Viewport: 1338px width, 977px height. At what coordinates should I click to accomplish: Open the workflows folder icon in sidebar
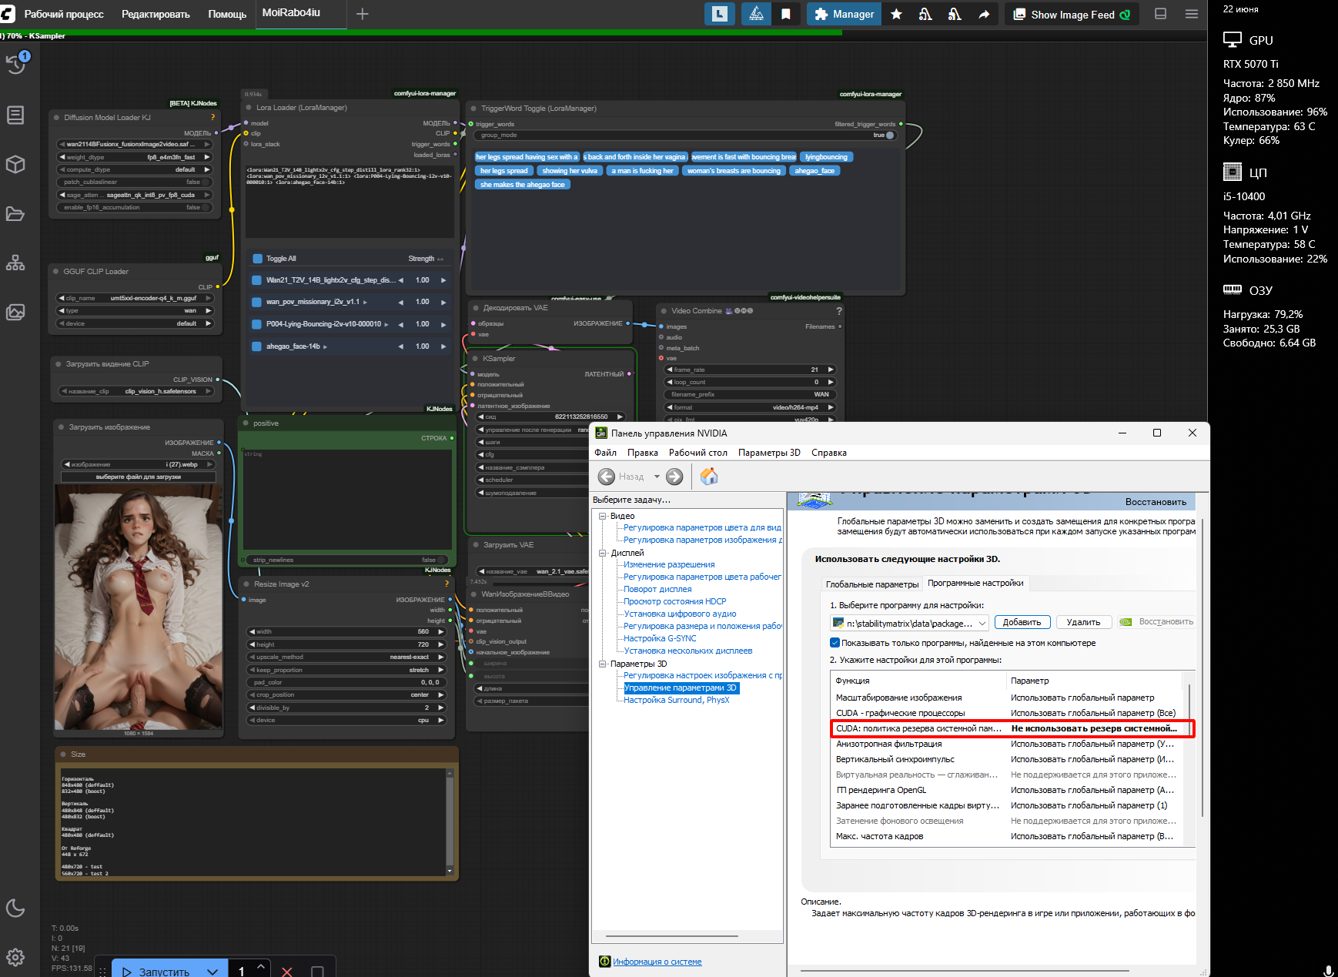(x=15, y=214)
